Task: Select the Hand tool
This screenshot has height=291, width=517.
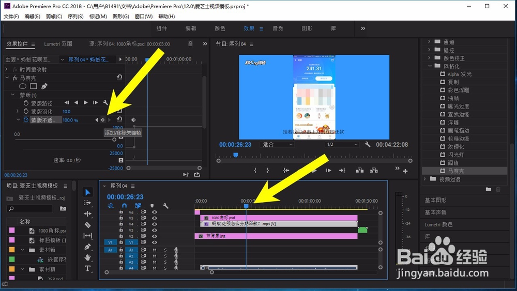Action: (x=87, y=257)
